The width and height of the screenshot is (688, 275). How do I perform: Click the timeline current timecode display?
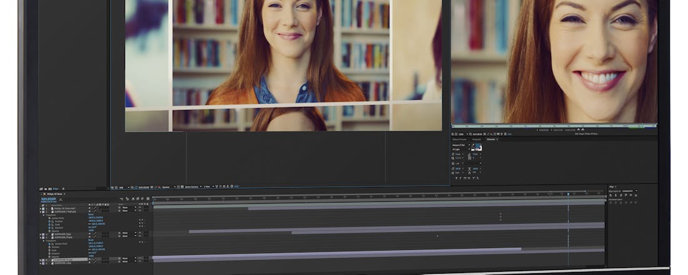click(x=49, y=199)
